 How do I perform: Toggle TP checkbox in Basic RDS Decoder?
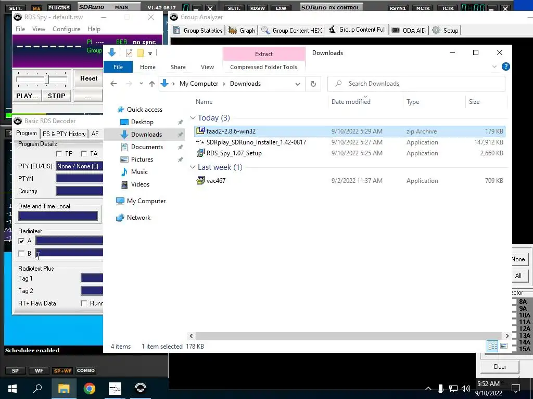pyautogui.click(x=59, y=154)
